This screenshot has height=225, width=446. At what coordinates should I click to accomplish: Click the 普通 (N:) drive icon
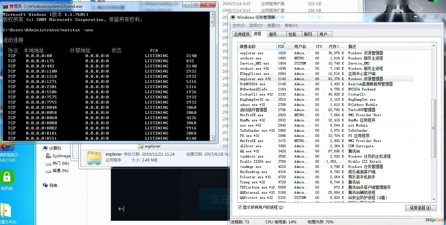pos(48,171)
